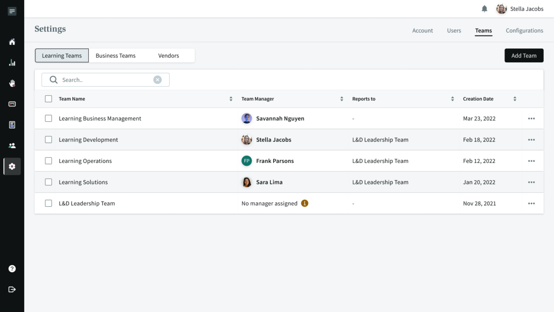This screenshot has height=312, width=554.
Task: Open the Home icon in sidebar
Action: coord(12,42)
